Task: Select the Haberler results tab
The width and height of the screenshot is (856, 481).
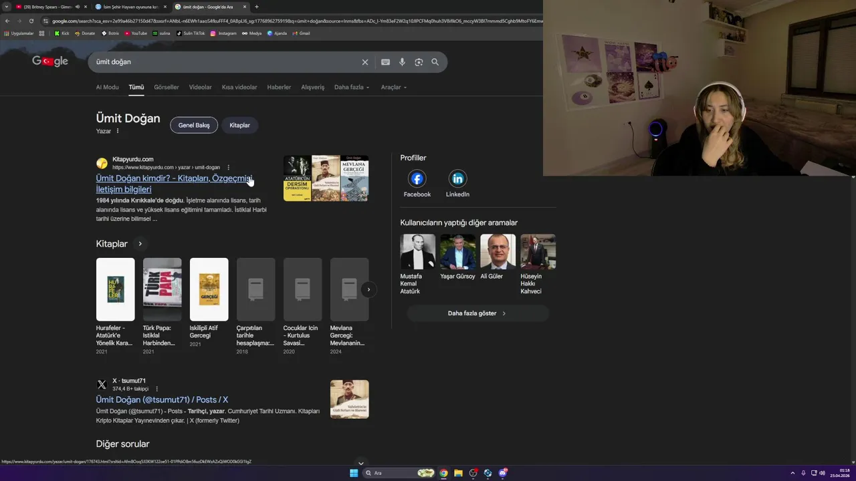Action: (279, 88)
